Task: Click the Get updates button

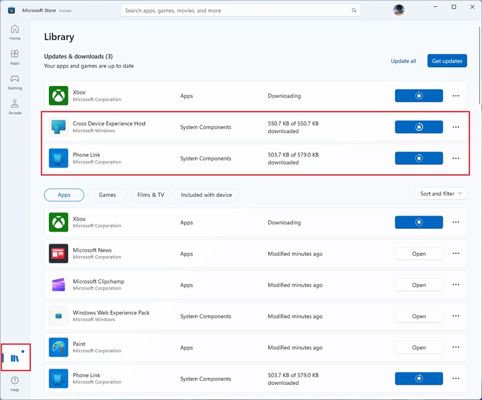Action: pos(447,61)
